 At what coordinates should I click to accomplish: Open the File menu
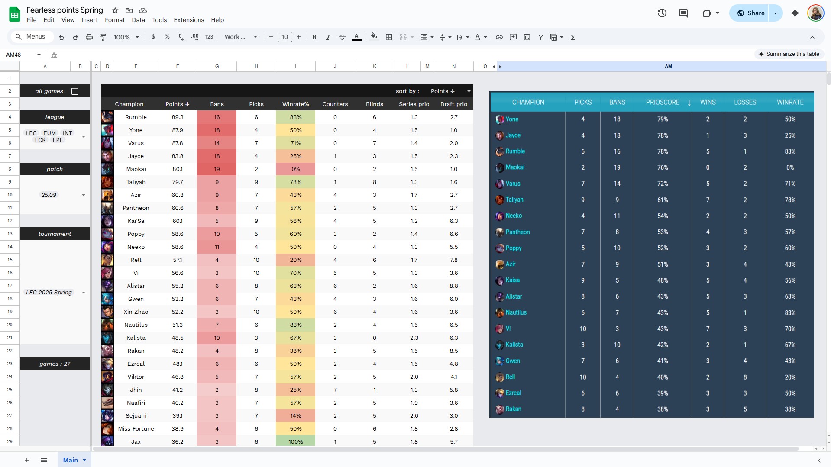[32, 20]
